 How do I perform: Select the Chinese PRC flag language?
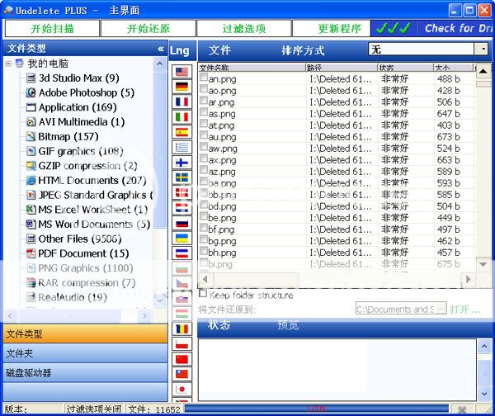coord(181,359)
